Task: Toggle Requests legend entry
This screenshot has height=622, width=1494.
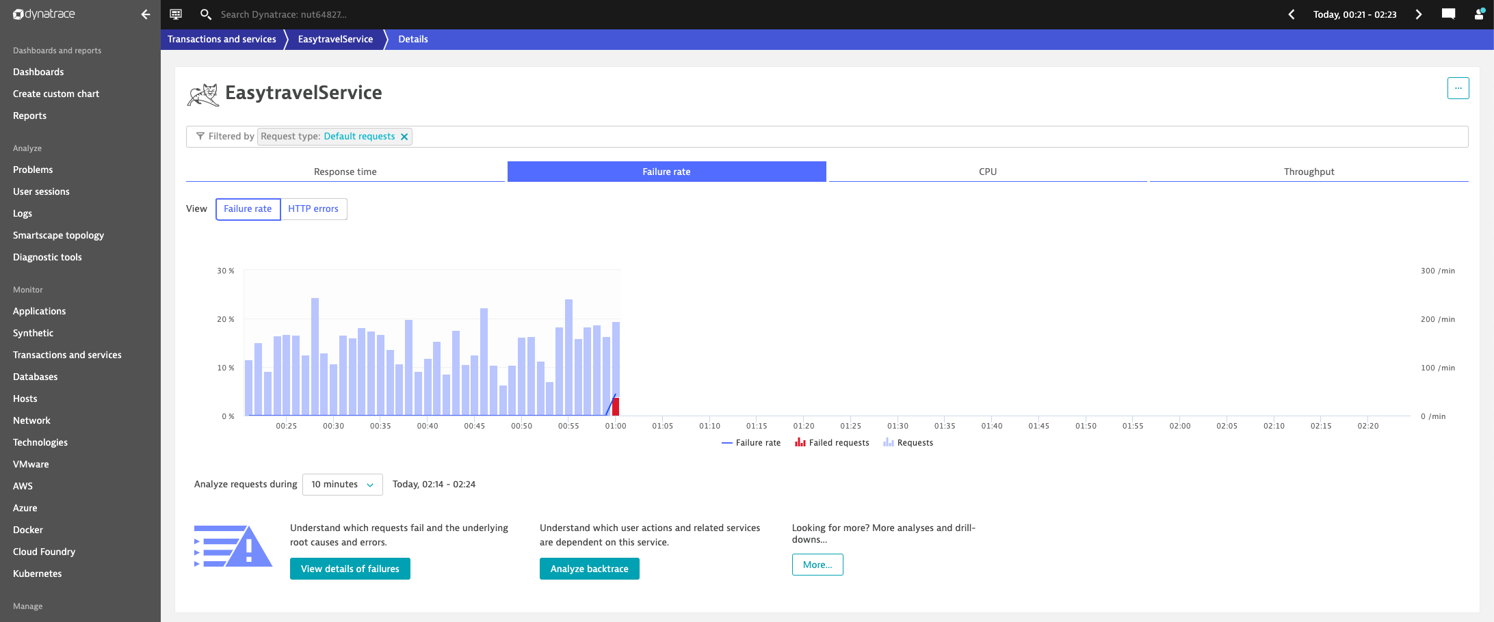Action: 908,443
